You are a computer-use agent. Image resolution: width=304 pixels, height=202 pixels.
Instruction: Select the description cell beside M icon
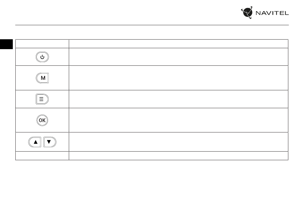pos(179,78)
